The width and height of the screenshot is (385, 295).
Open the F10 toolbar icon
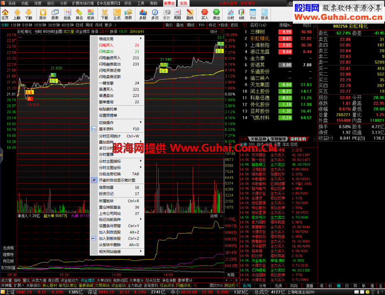point(253,14)
